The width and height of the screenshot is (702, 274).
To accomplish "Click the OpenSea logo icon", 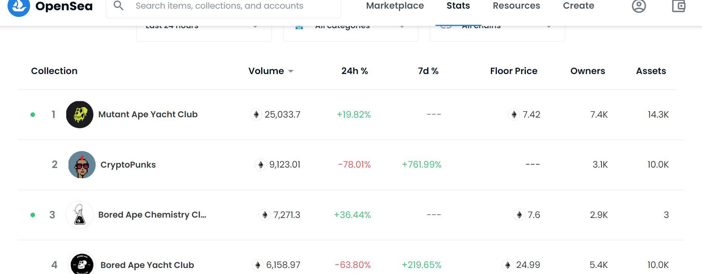I will (x=18, y=7).
